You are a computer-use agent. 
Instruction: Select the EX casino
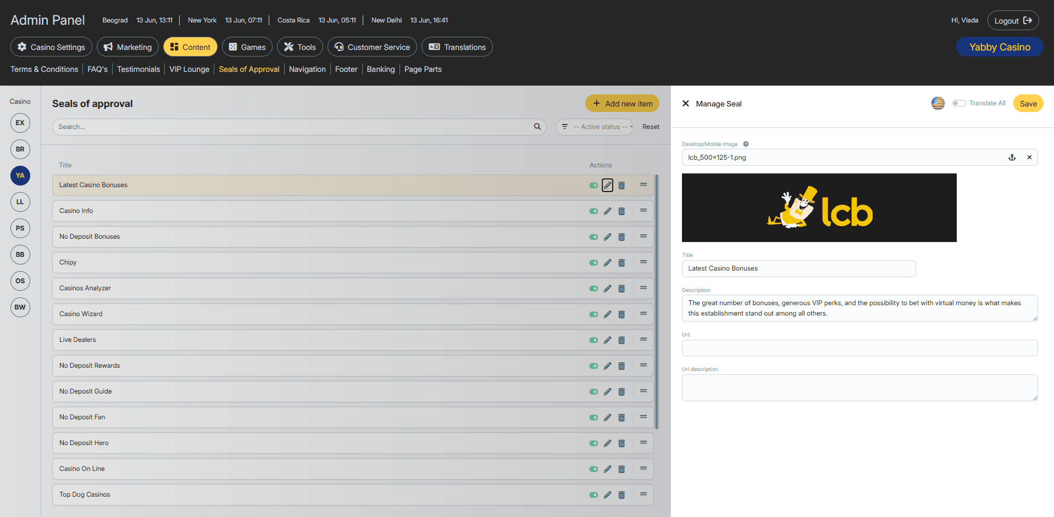(x=20, y=123)
